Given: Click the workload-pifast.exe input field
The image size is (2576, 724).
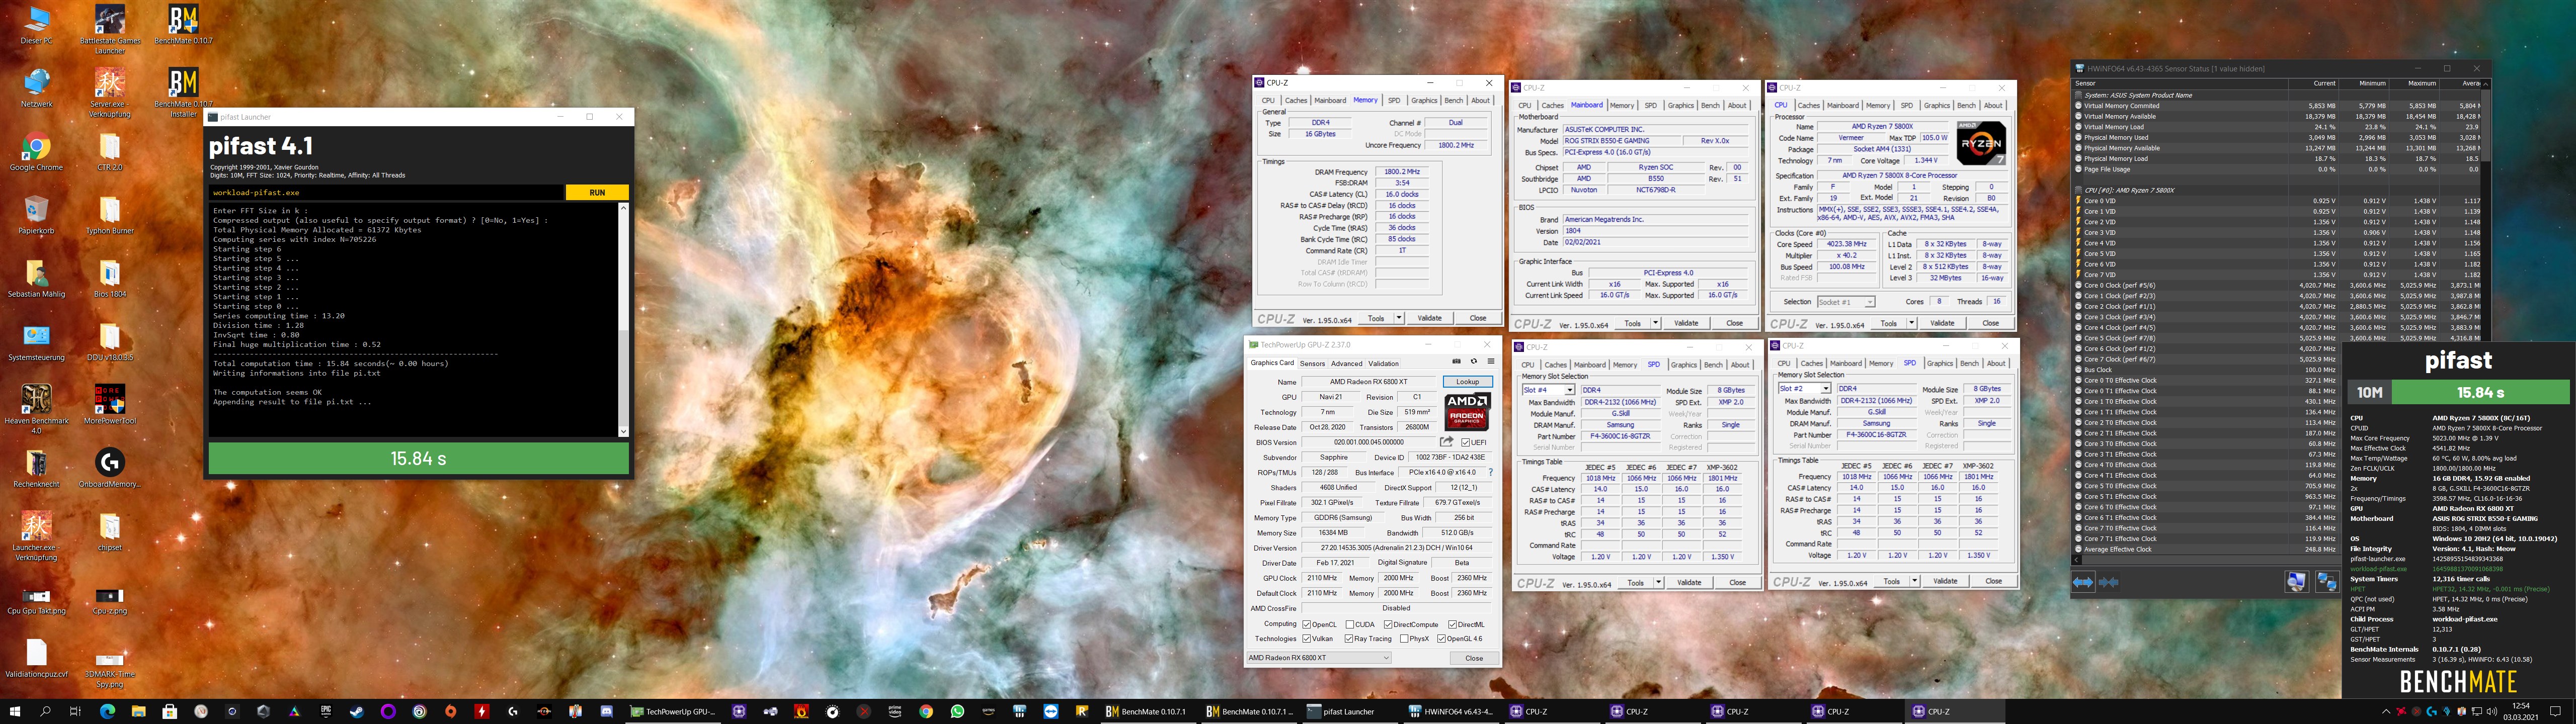Looking at the screenshot, I should tap(387, 192).
